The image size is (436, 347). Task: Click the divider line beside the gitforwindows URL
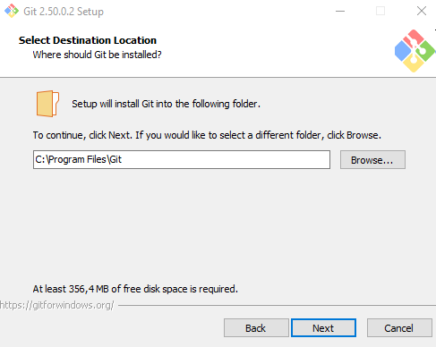point(277,305)
